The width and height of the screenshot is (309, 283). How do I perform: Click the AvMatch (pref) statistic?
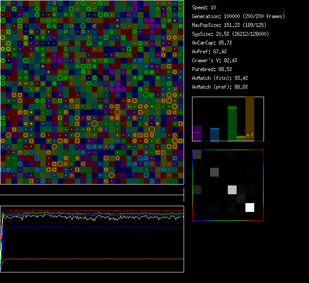[220, 87]
